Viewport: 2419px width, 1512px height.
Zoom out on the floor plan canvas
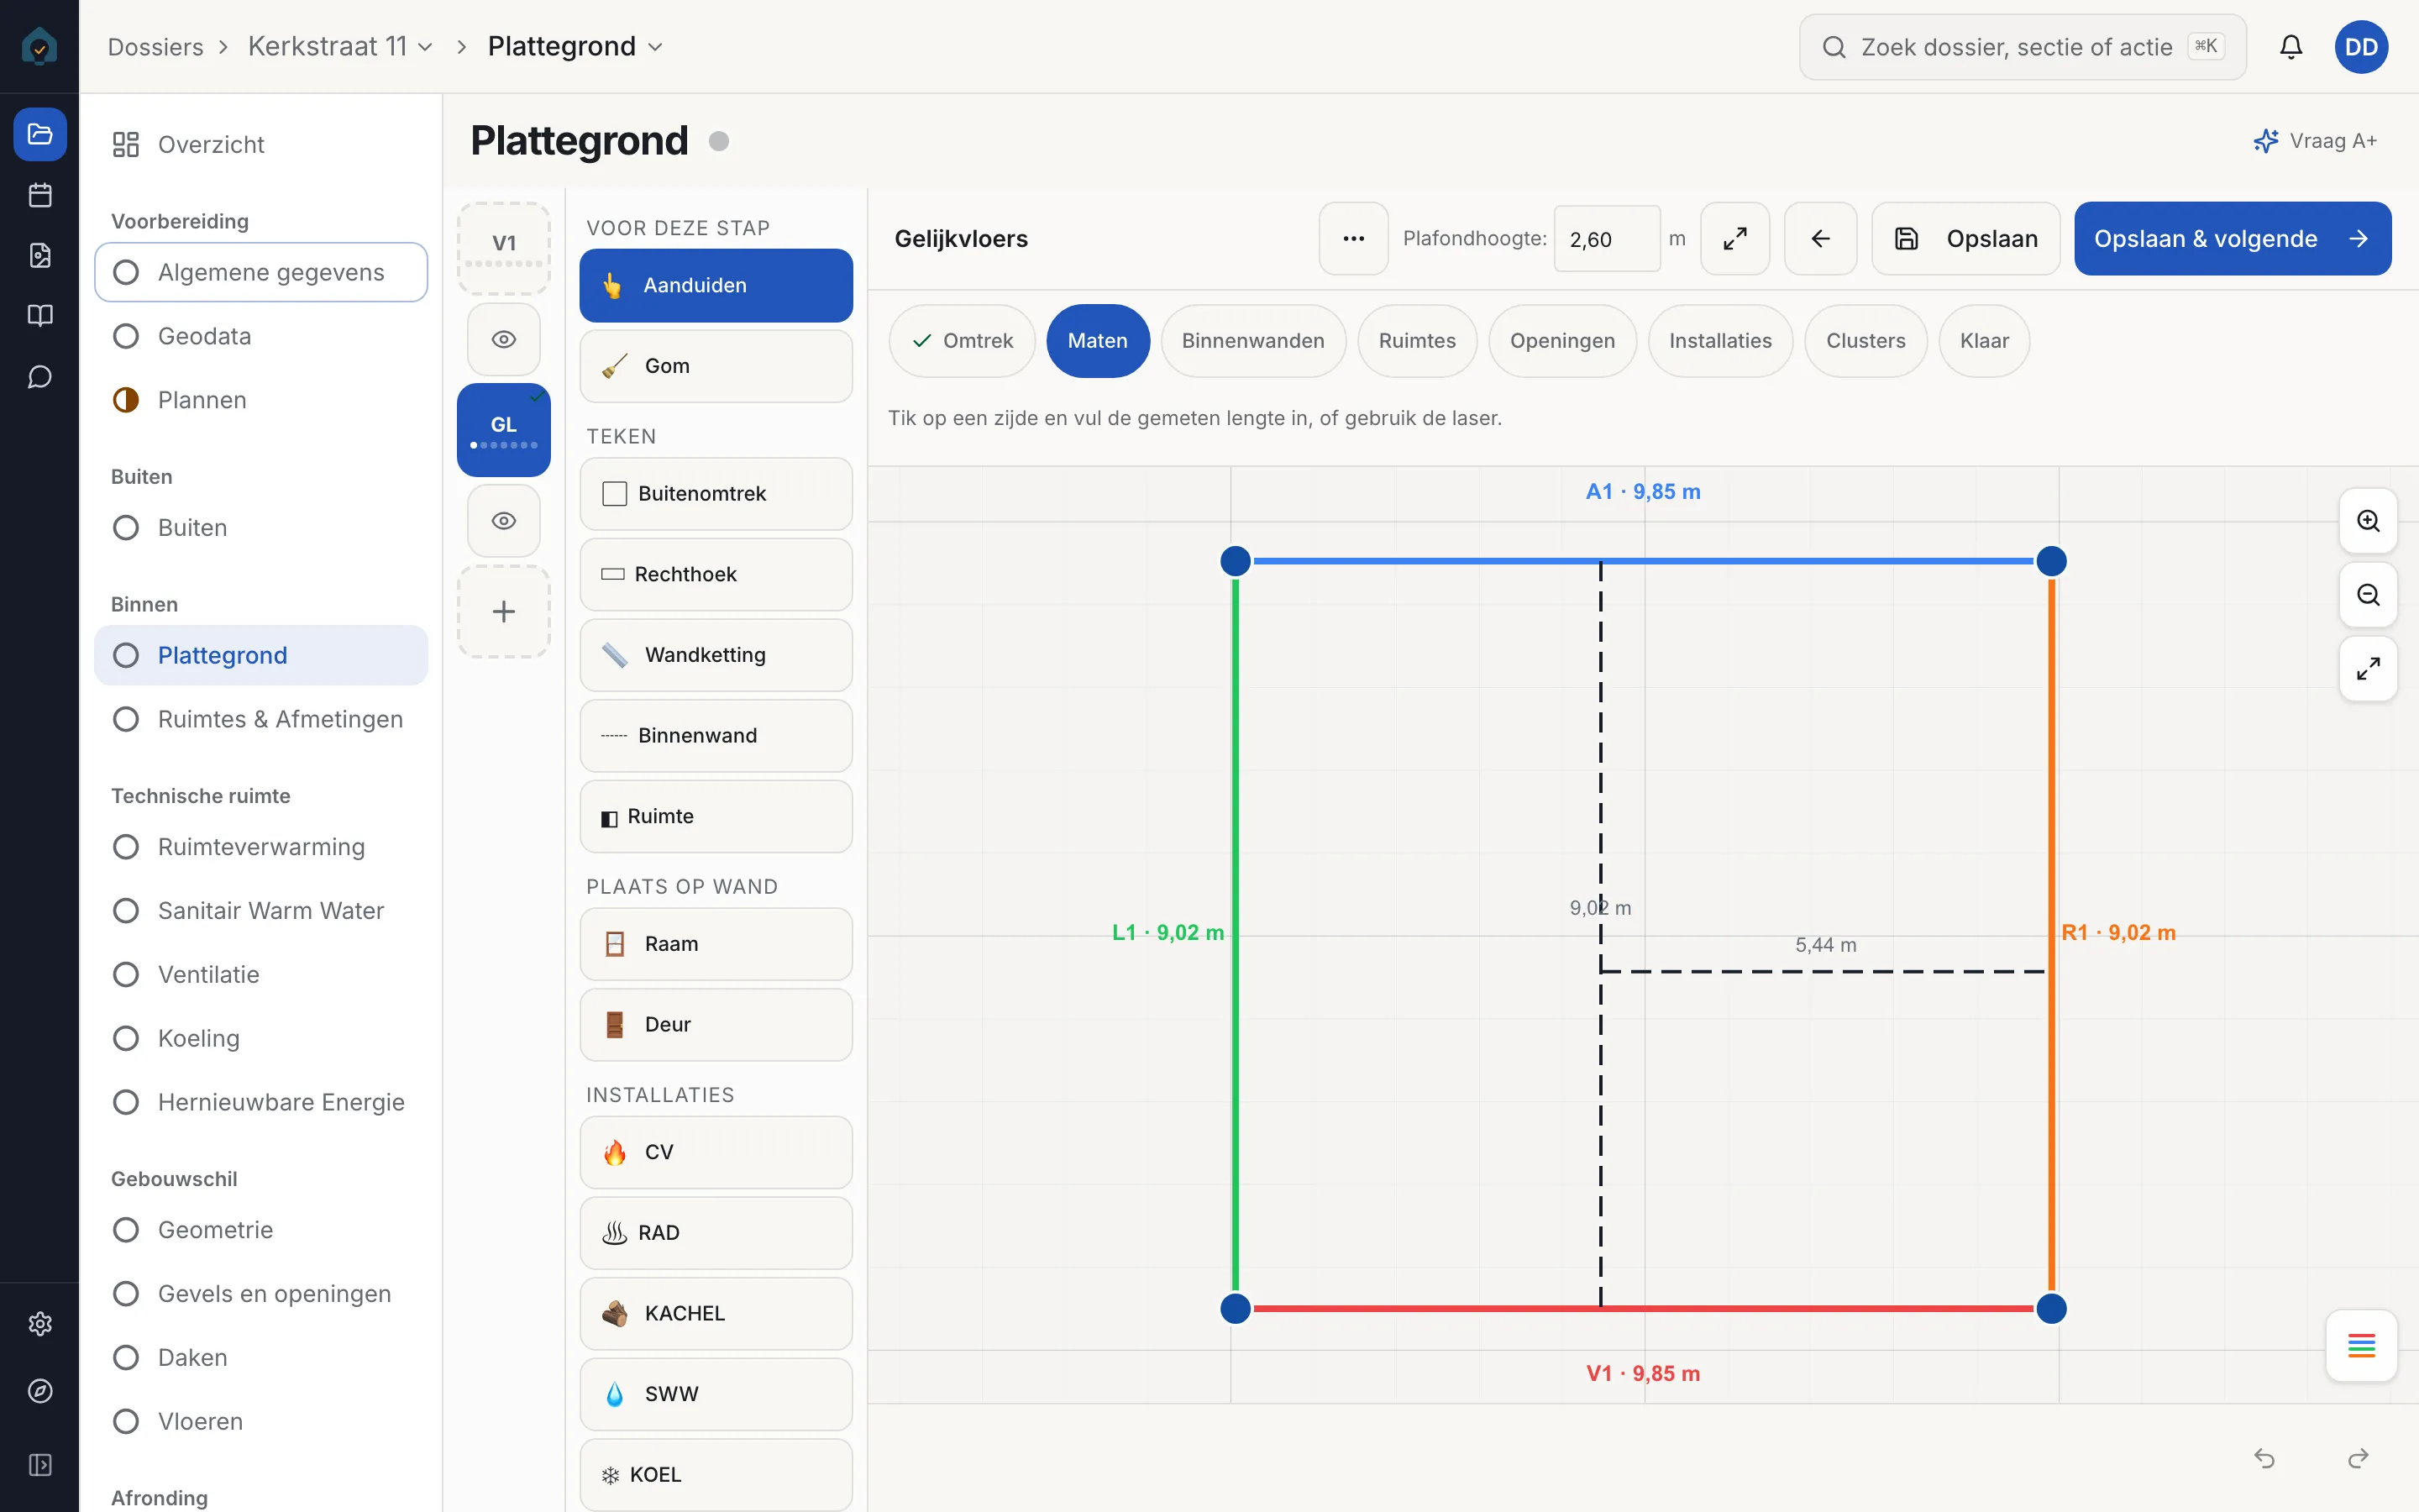(x=2368, y=595)
